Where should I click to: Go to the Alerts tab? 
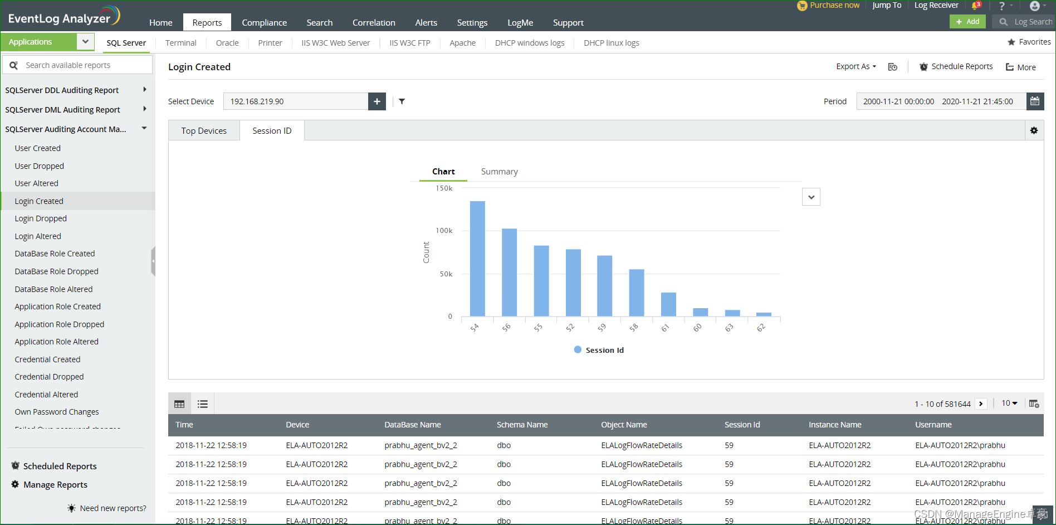coord(426,22)
